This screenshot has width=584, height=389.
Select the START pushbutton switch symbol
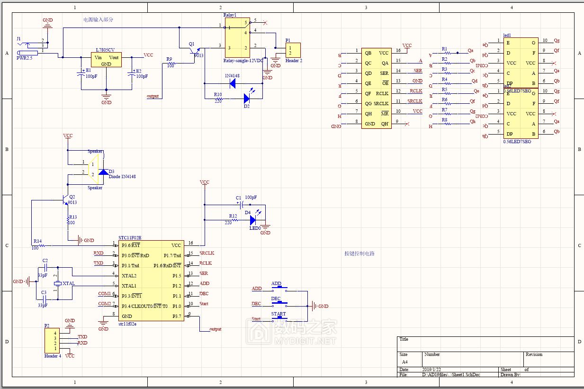click(279, 318)
